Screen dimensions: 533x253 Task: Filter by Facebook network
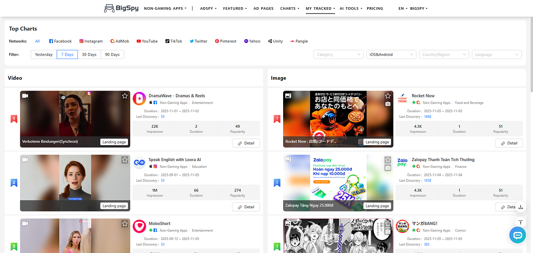click(x=60, y=41)
